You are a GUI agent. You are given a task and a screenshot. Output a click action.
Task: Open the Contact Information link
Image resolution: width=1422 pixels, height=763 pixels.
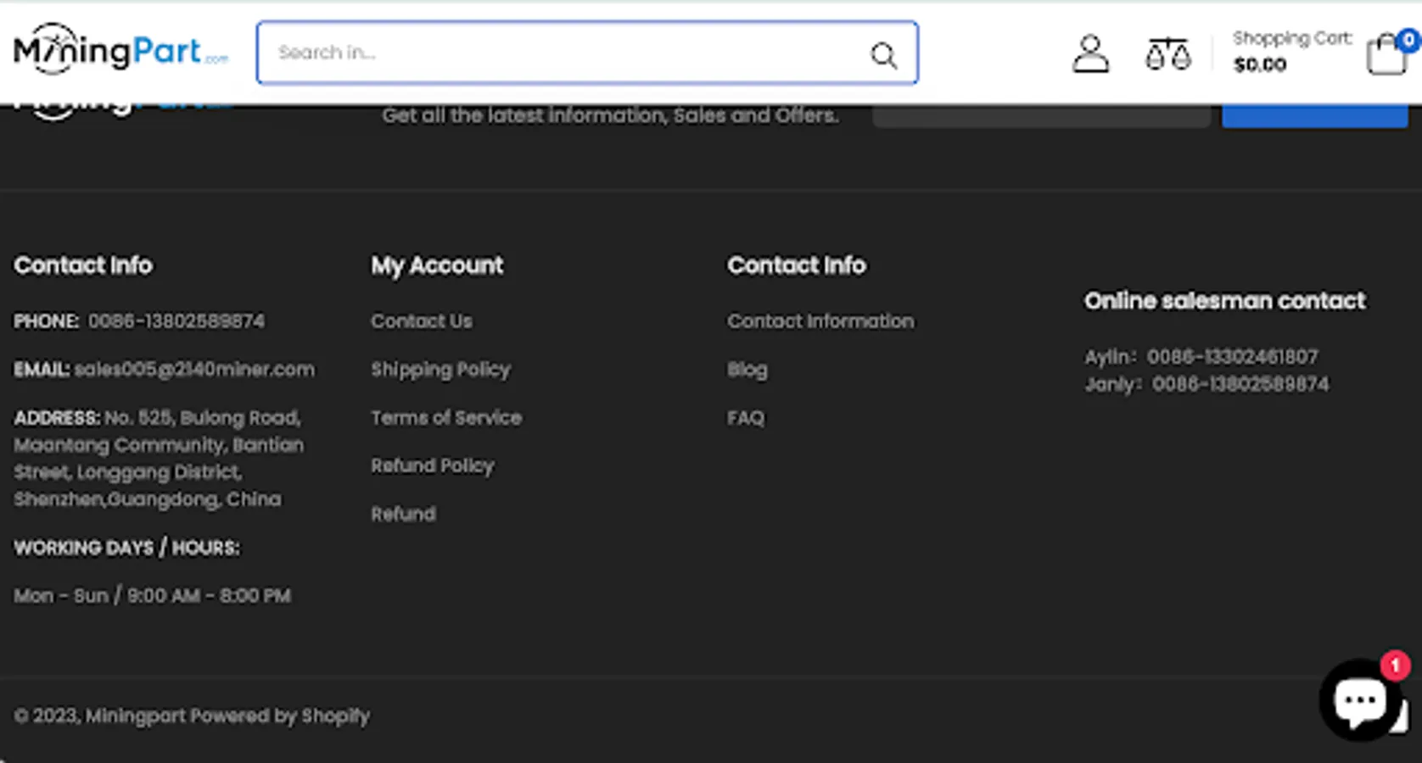820,321
